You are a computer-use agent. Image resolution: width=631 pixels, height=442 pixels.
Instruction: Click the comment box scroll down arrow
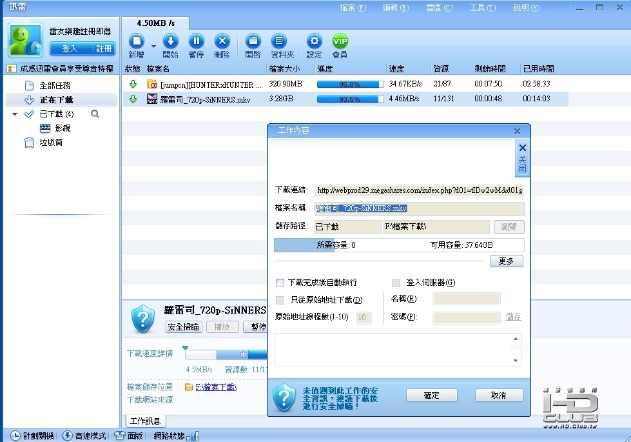516,361
